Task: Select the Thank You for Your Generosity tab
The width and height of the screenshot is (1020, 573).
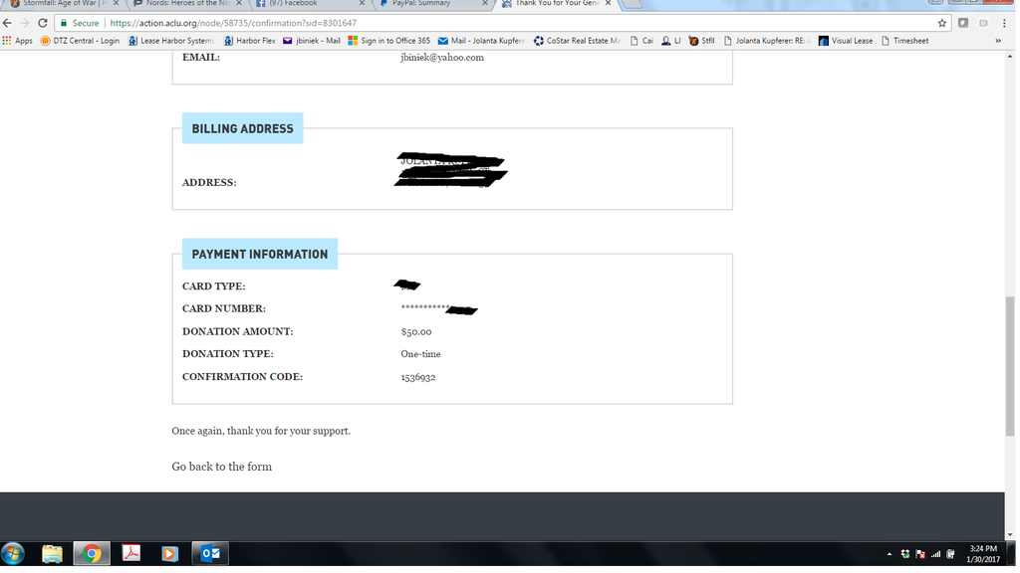Action: (x=551, y=4)
